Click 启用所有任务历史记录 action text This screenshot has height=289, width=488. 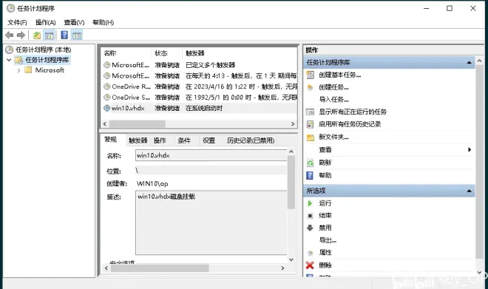pos(350,124)
